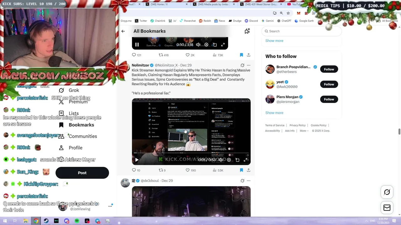Play the Asmongold video clip
This screenshot has width=401, height=225.
click(x=137, y=160)
